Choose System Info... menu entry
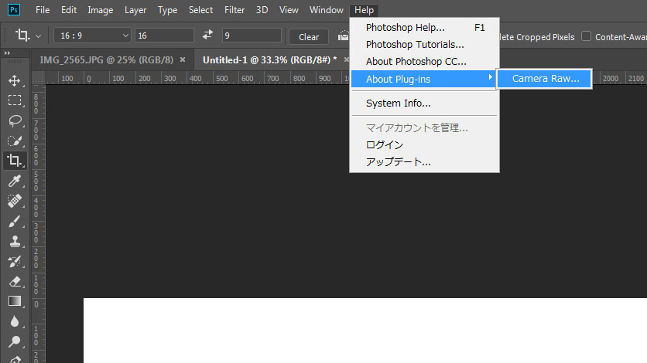Screen dimensions: 647x363 pos(425,103)
